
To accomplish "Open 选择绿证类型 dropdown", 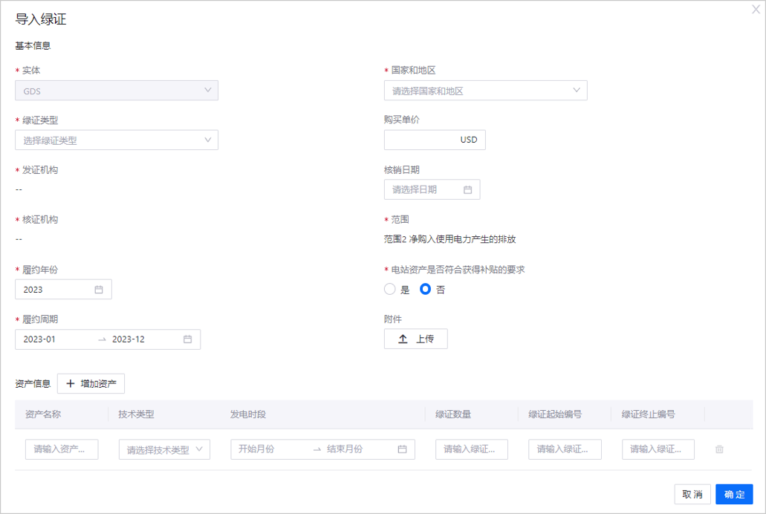I will [x=117, y=140].
